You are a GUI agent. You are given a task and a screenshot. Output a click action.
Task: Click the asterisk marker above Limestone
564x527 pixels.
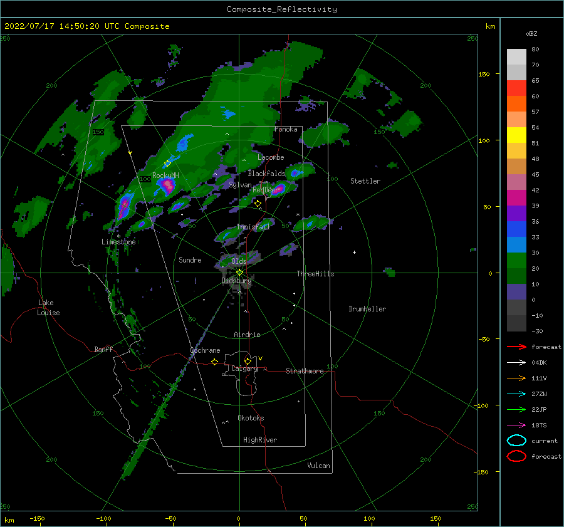(x=118, y=236)
